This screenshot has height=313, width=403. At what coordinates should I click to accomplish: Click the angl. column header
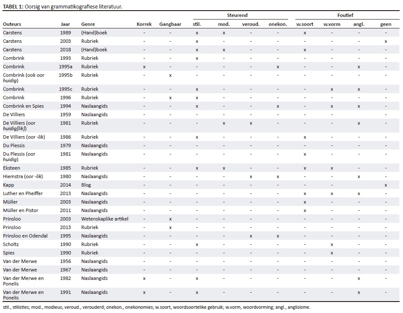click(359, 24)
